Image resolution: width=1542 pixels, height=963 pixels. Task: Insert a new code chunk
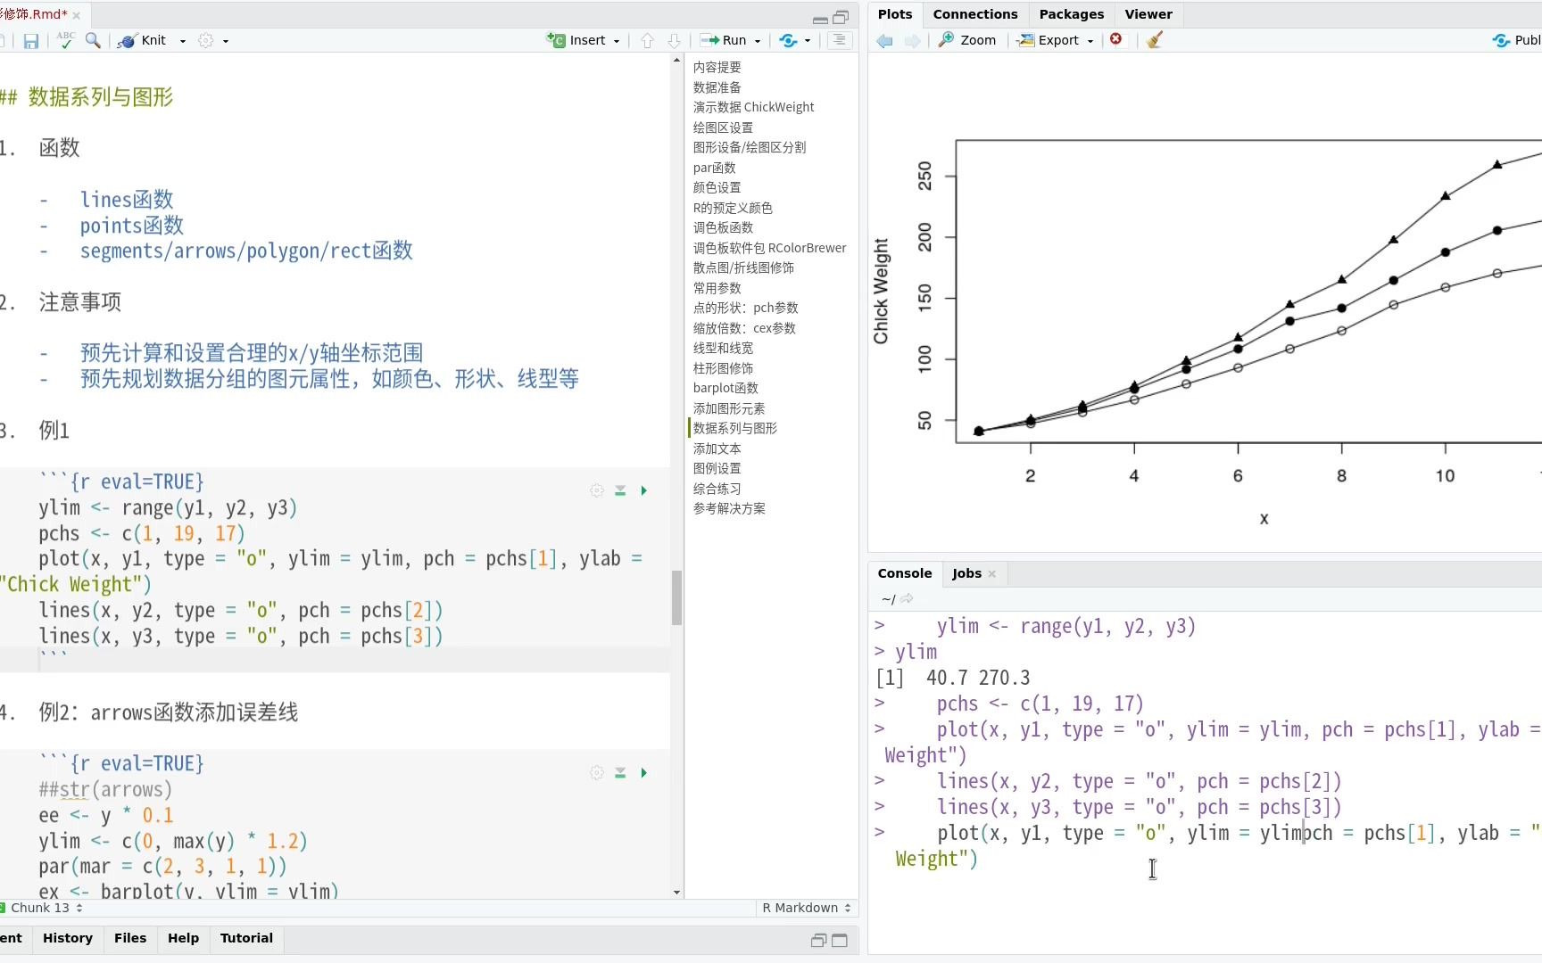pos(576,40)
